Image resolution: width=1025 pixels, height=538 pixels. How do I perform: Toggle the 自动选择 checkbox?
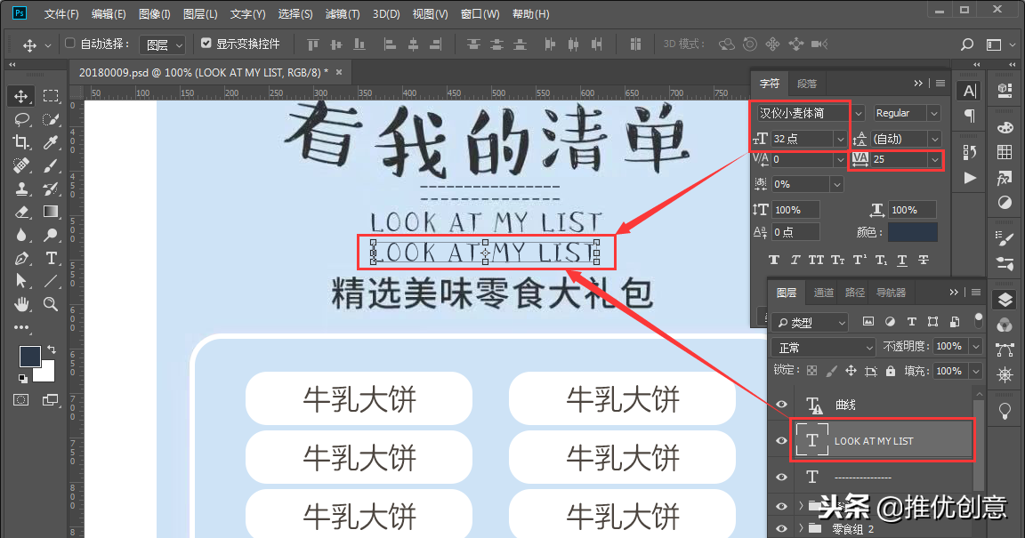(x=70, y=44)
